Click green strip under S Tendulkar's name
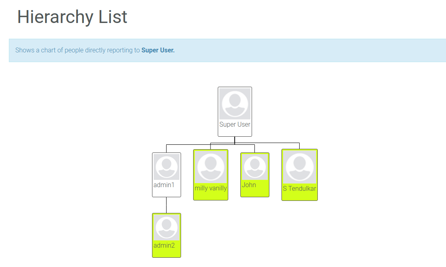This screenshot has width=446, height=267. pos(299,196)
